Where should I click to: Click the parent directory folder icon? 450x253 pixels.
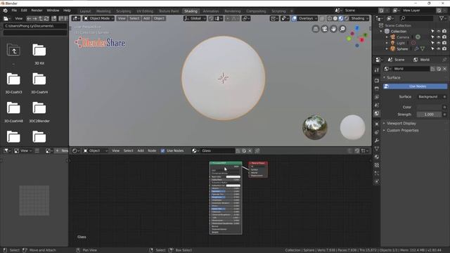[13, 50]
